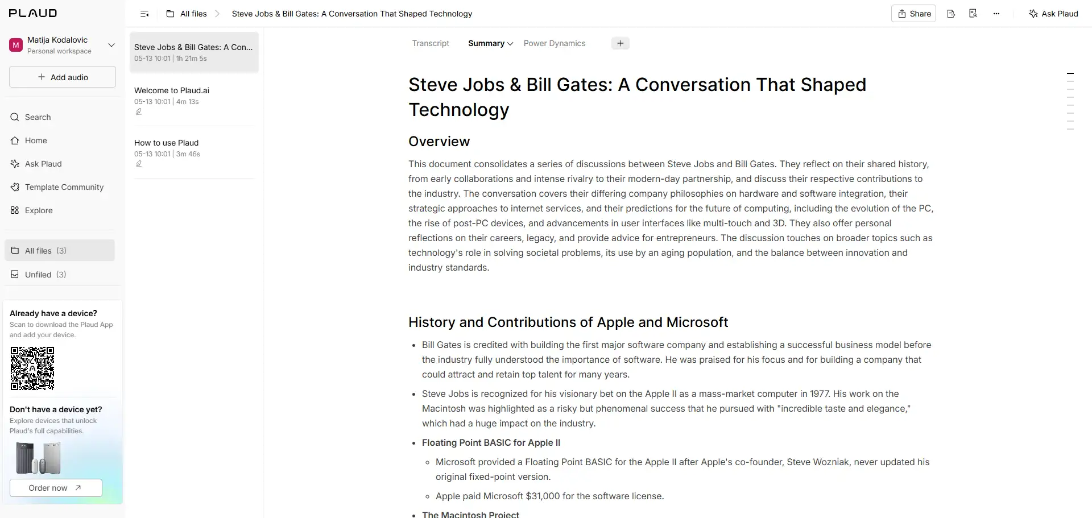Select the Unfiled folder
This screenshot has height=518, width=1092.
click(60, 275)
